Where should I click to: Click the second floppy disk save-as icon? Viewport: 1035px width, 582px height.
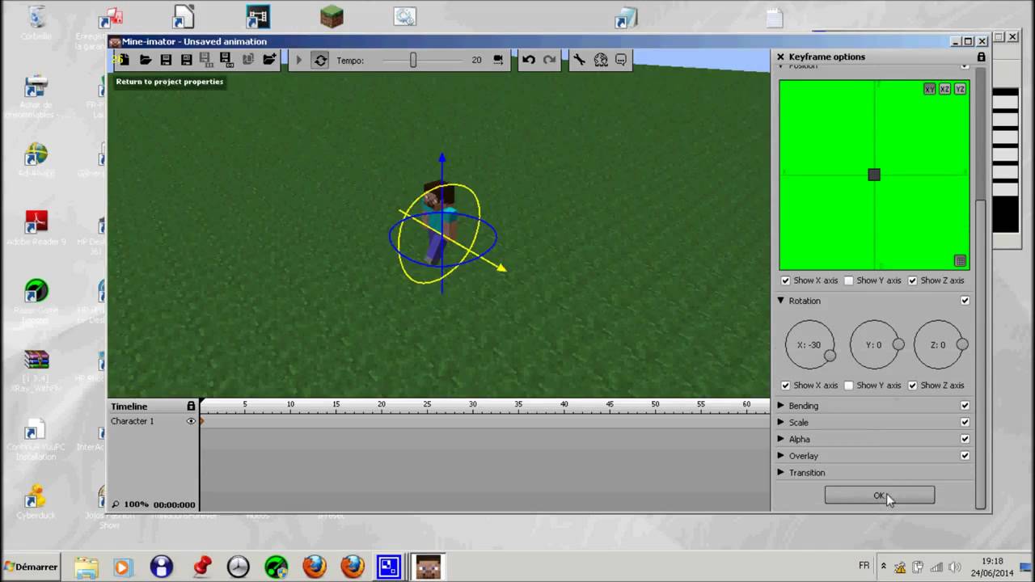(186, 60)
